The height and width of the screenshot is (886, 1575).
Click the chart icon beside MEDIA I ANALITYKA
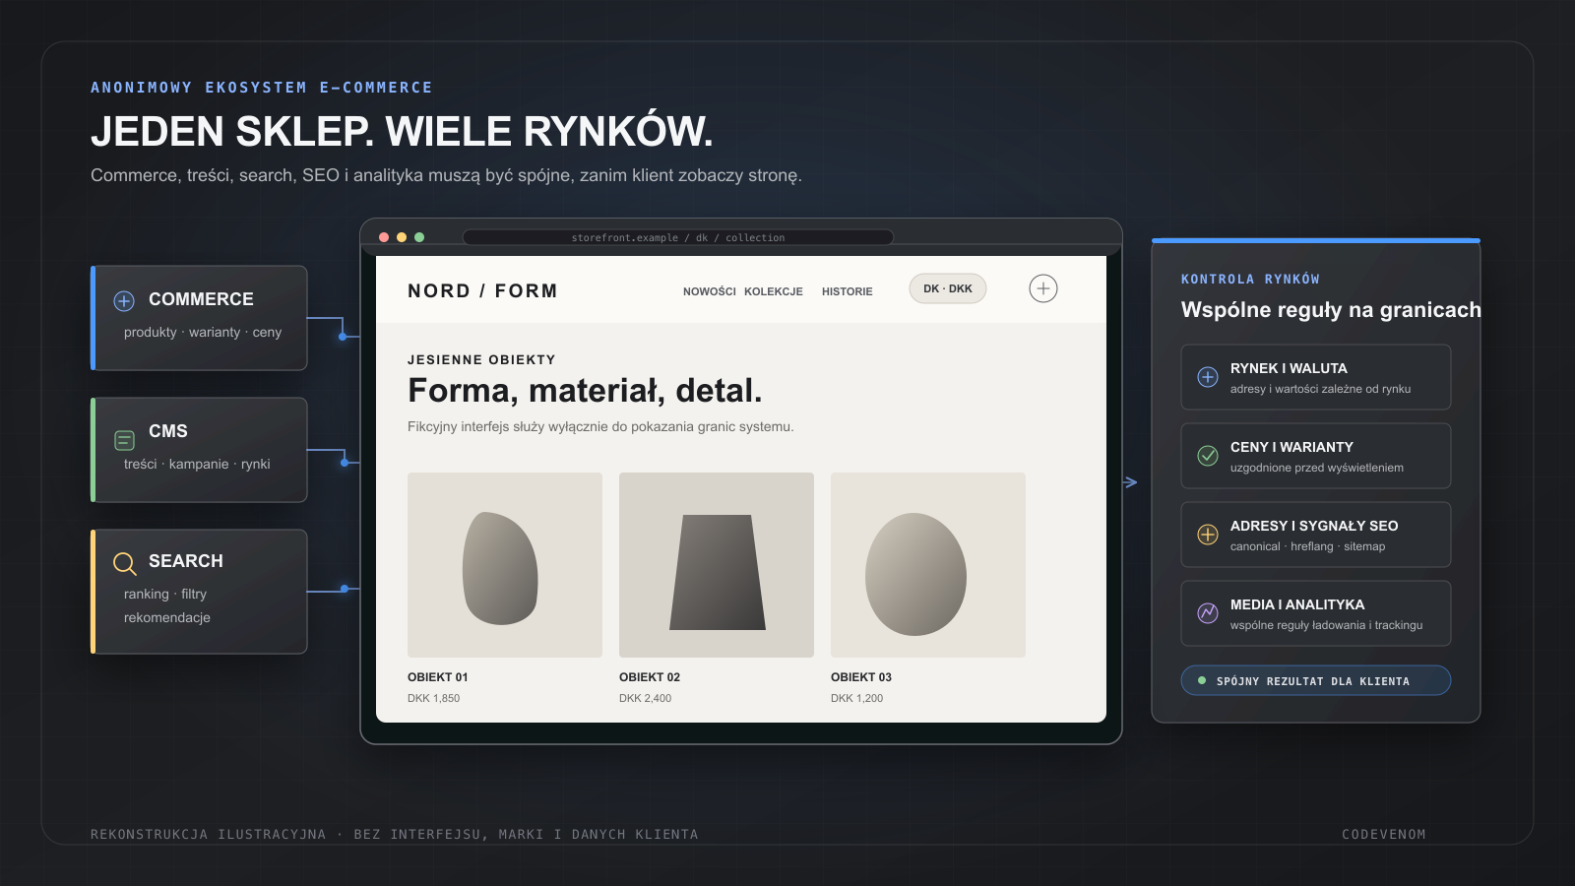pos(1208,613)
